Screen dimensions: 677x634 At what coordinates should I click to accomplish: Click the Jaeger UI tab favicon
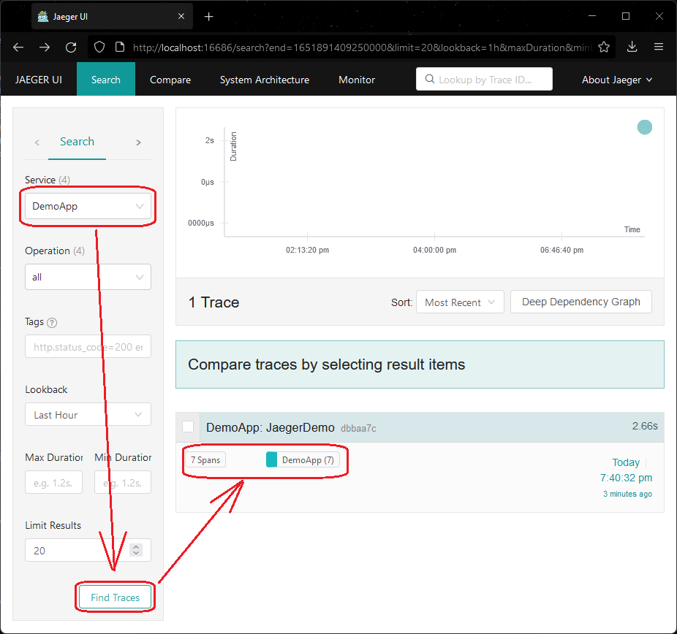(x=42, y=16)
